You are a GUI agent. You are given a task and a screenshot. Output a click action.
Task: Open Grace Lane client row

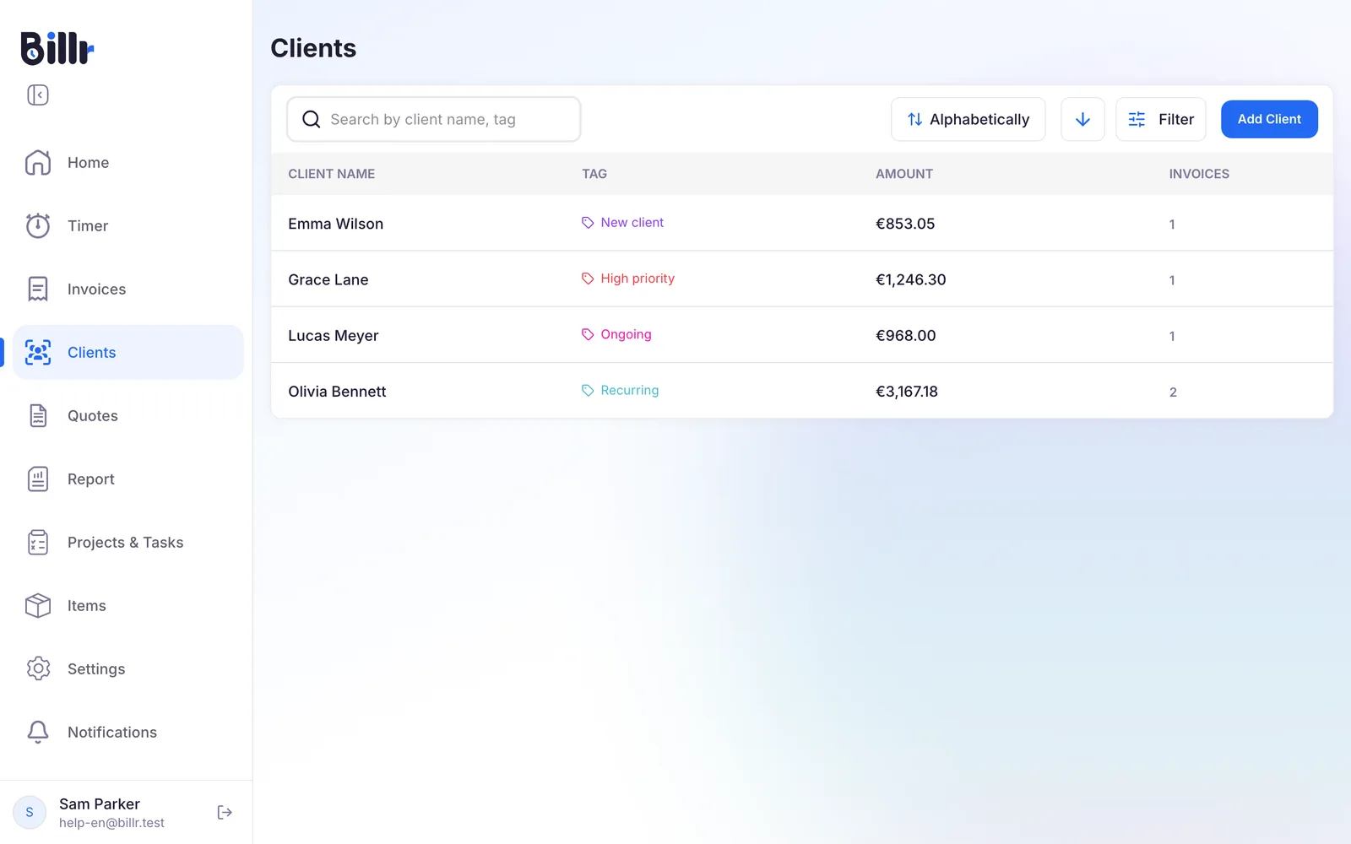point(802,279)
